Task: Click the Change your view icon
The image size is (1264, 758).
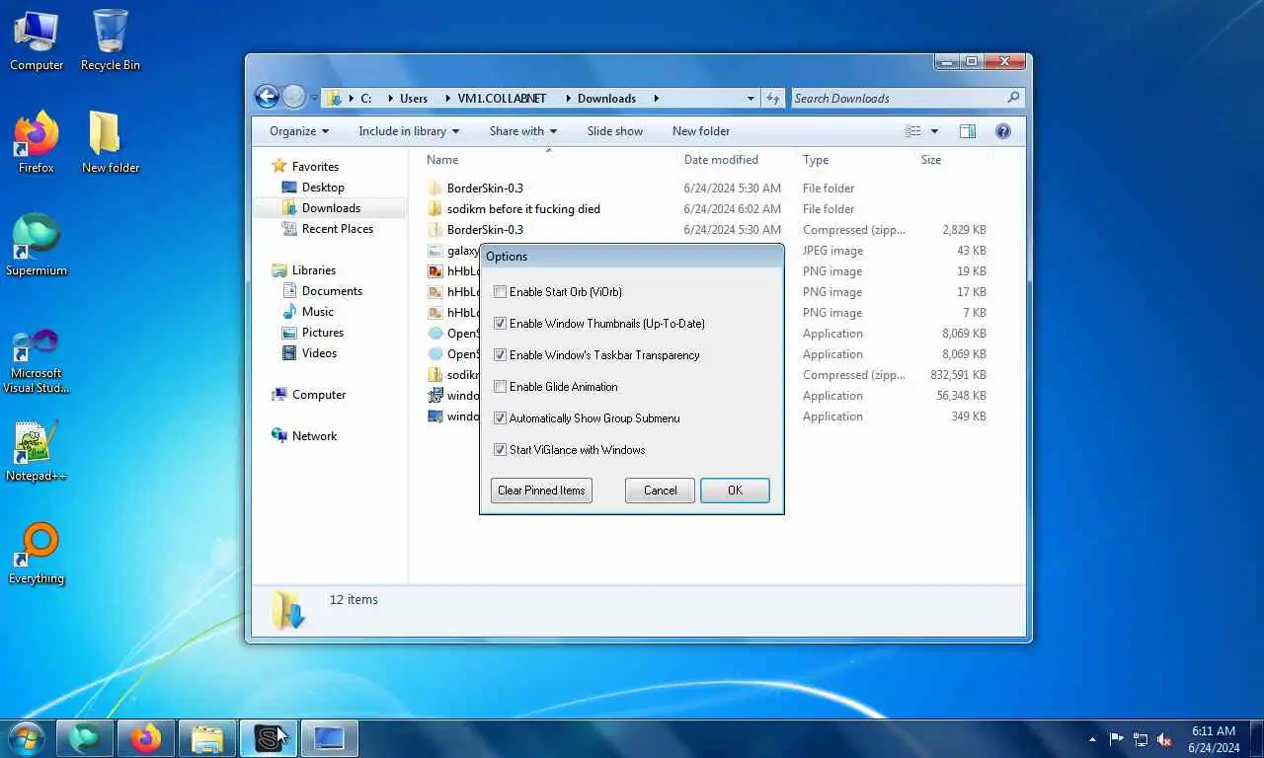Action: coord(913,131)
